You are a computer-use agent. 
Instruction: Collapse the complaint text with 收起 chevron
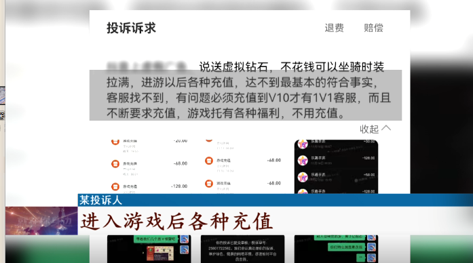pyautogui.click(x=375, y=129)
